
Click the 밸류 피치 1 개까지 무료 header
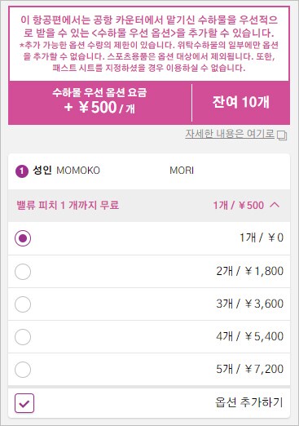point(68,205)
